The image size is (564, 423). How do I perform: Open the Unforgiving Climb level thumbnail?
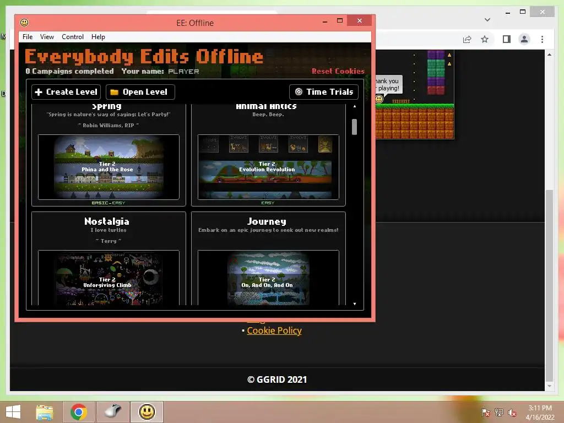(109, 278)
